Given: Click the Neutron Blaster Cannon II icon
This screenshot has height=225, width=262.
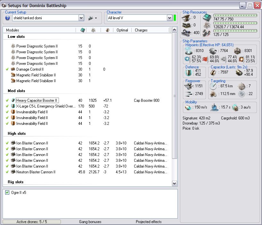Looking at the screenshot, I should pyautogui.click(x=13, y=172).
